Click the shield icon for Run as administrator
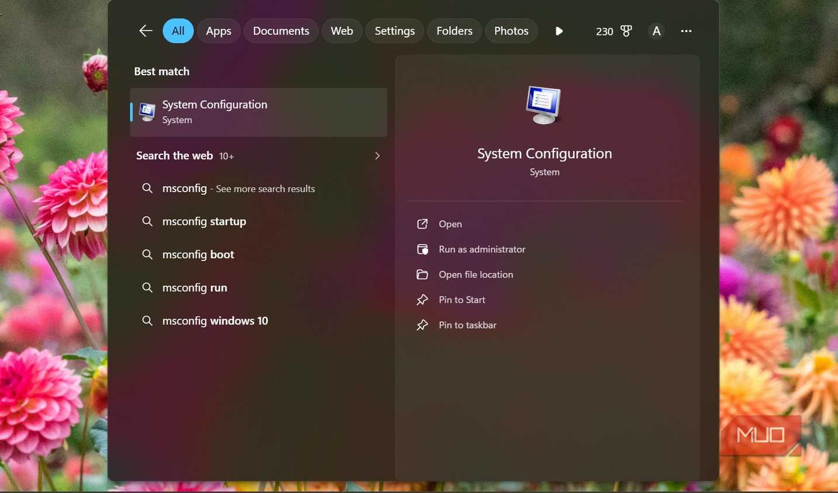 422,249
